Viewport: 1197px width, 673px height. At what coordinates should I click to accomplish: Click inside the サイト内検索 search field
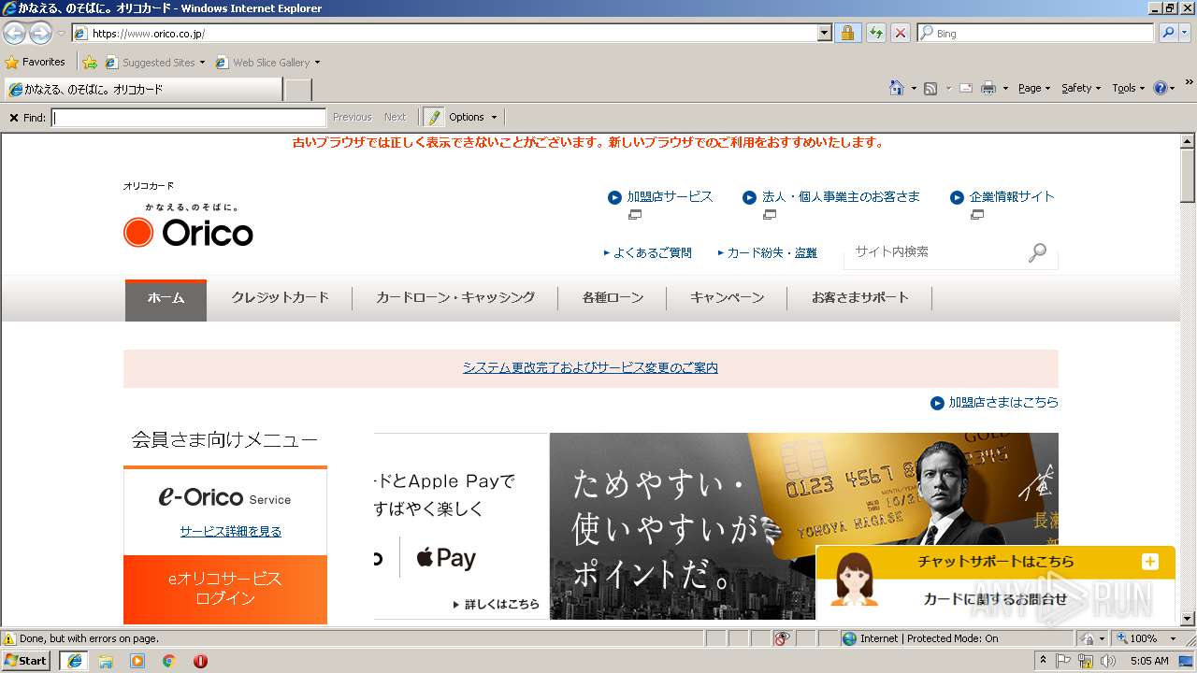pos(935,252)
